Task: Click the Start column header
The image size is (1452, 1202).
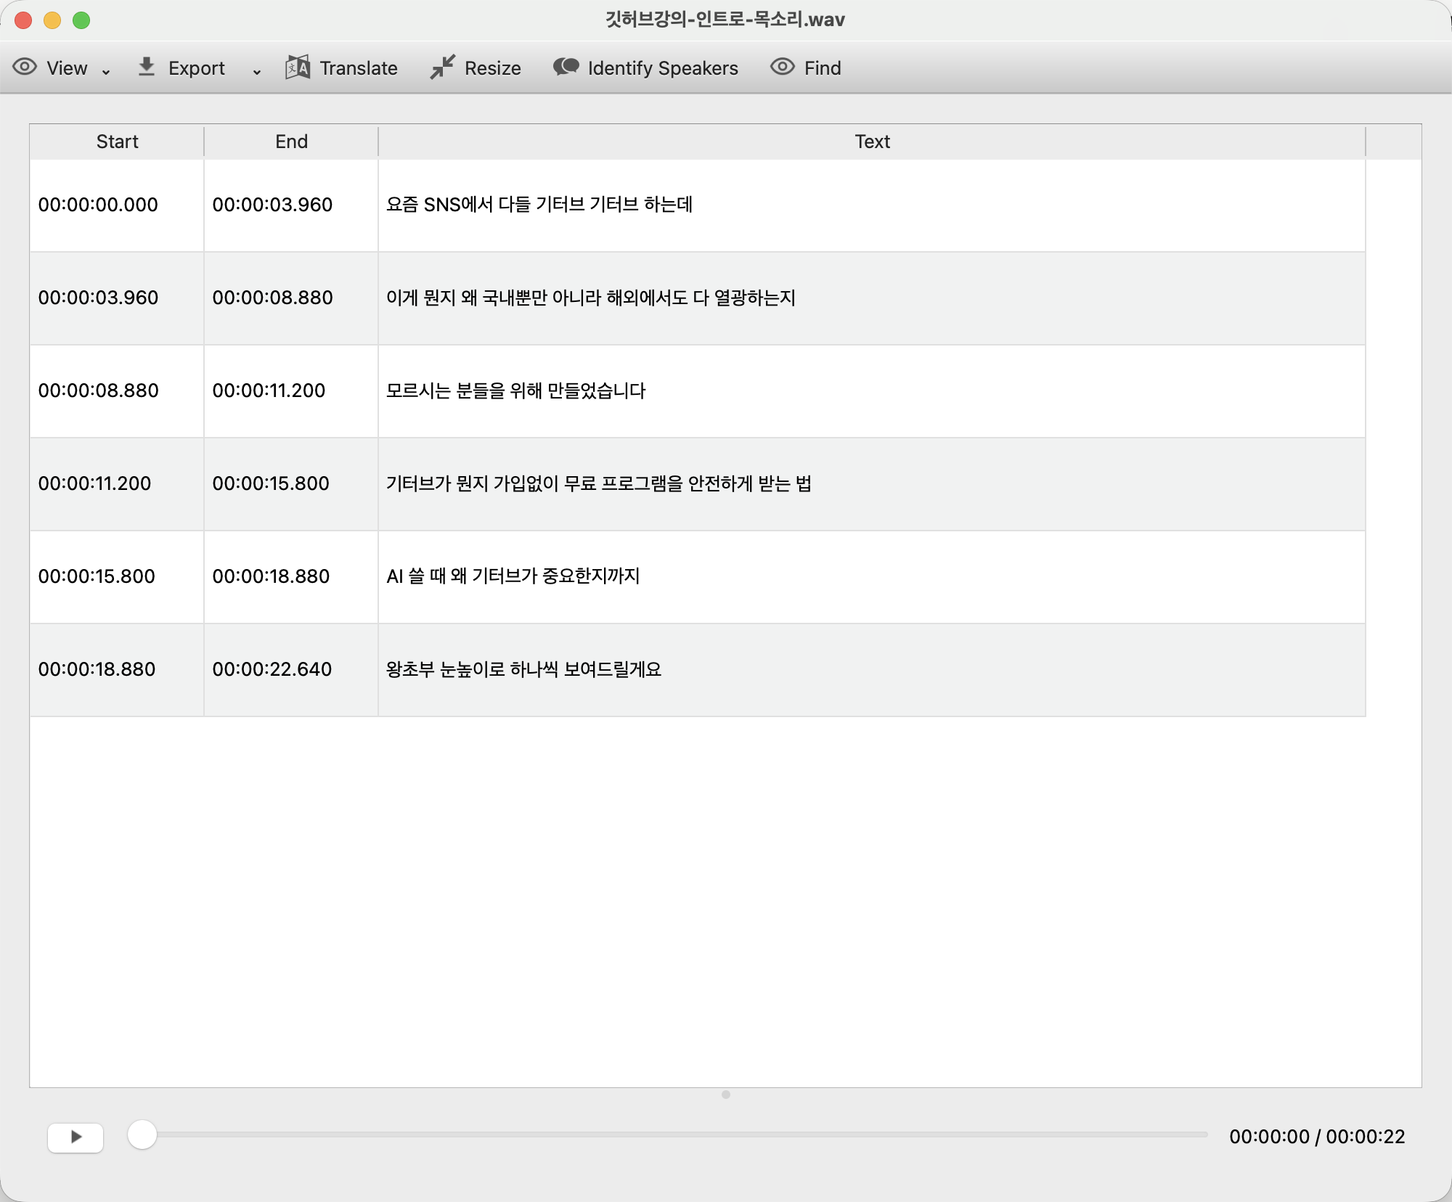Action: (x=117, y=142)
